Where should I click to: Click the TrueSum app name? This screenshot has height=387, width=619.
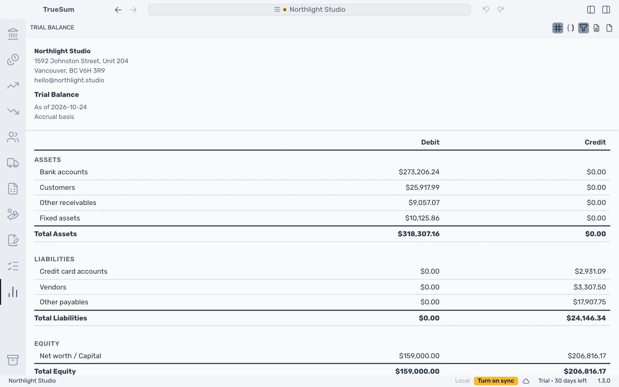[x=58, y=10]
